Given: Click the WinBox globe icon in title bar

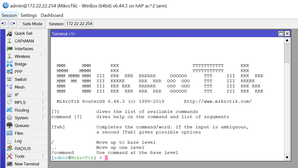Looking at the screenshot, I should [x=5, y=5].
